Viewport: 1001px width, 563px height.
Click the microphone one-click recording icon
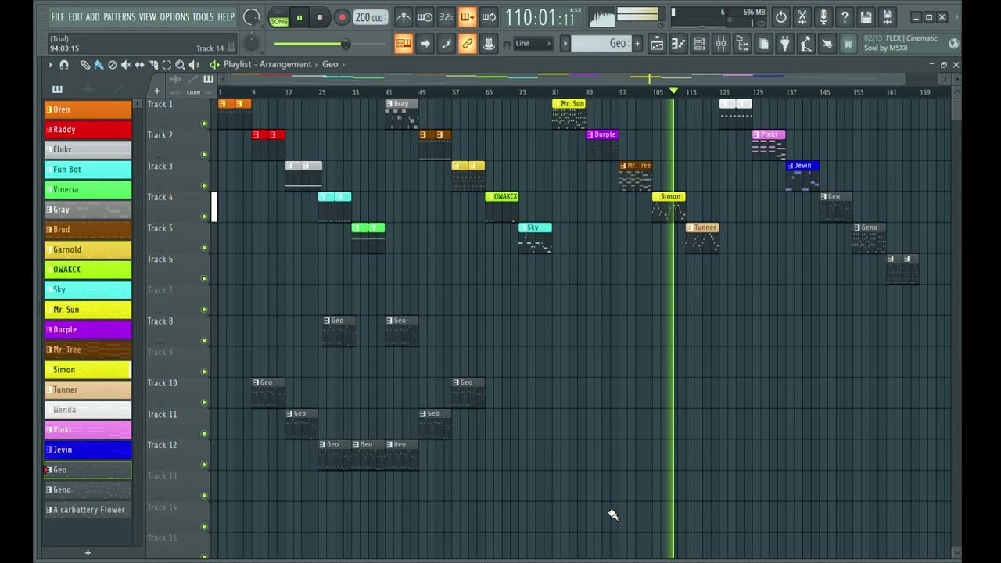(x=823, y=17)
